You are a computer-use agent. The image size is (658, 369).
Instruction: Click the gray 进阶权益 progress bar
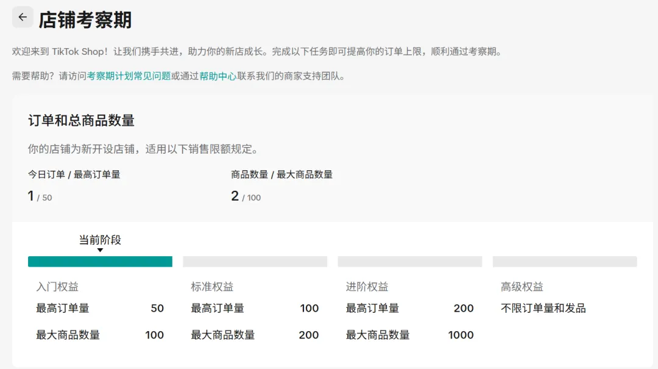tap(409, 262)
